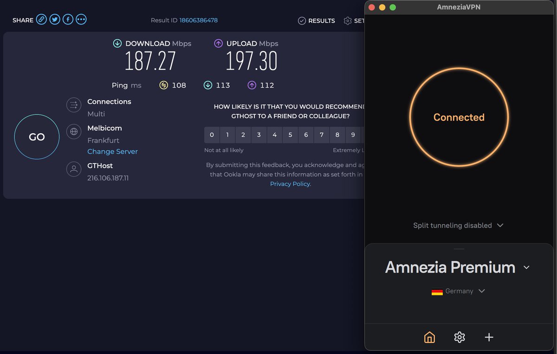Click the idle ping icon showing 108
The height and width of the screenshot is (354, 557).
pyautogui.click(x=163, y=85)
